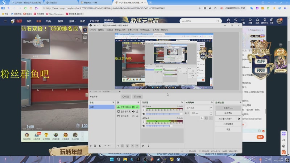Open the transition type dropdown

(199, 108)
